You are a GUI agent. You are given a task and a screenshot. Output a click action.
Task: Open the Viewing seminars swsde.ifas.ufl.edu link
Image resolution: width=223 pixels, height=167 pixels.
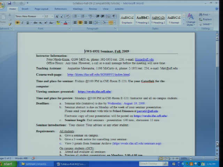[94, 92]
